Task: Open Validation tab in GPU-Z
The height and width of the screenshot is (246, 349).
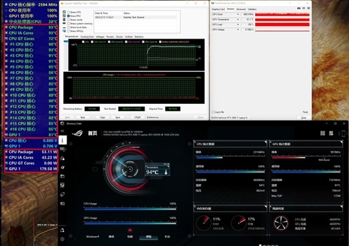Action: pyautogui.click(x=252, y=9)
